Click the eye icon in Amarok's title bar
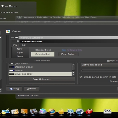Screen dimensions: 118x118 (19, 17)
